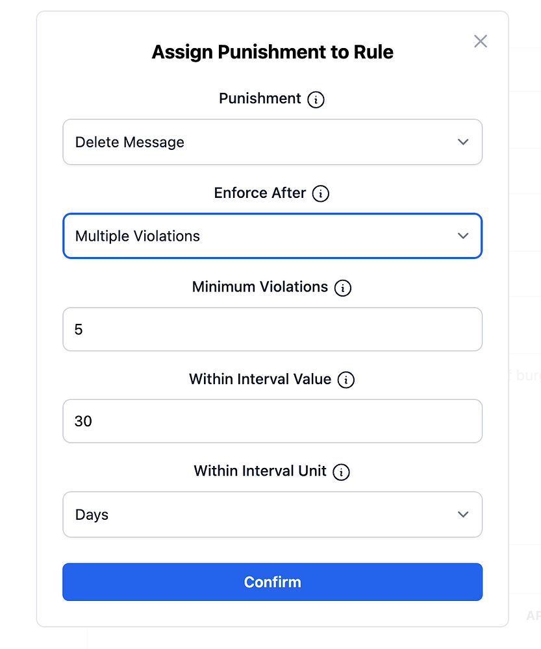
Task: Click the interval value field containing 30
Action: click(272, 422)
